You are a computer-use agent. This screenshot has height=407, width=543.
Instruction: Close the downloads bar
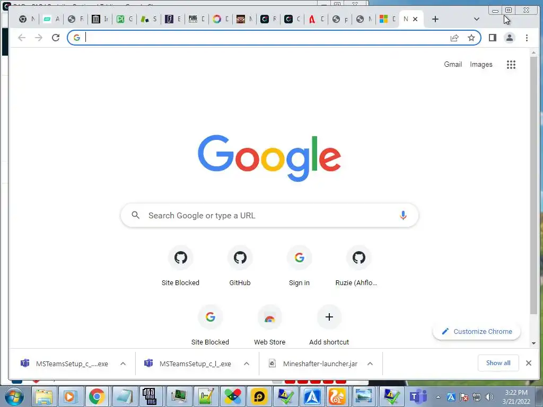click(x=529, y=363)
